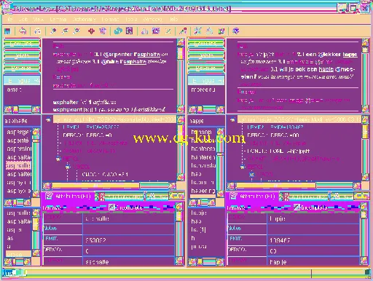Open the Format menu
The height and width of the screenshot is (281, 373).
click(x=110, y=19)
